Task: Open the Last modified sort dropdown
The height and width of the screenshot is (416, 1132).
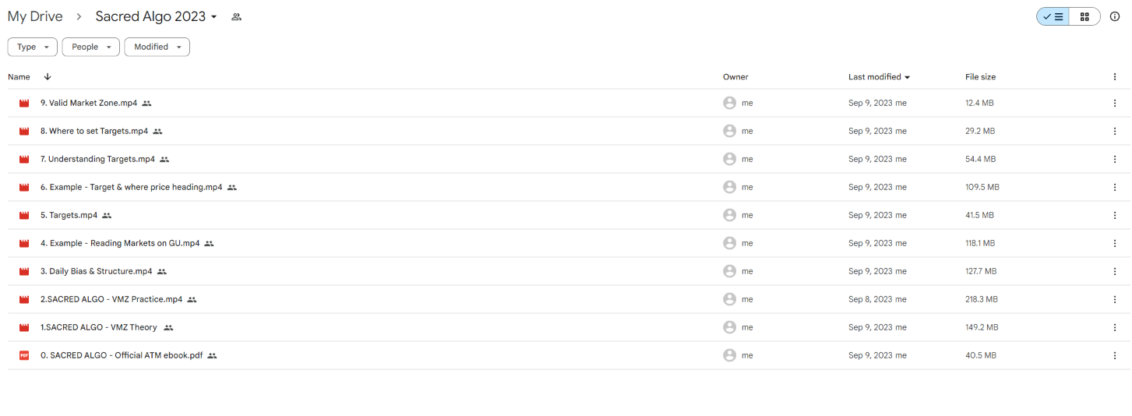Action: (879, 77)
